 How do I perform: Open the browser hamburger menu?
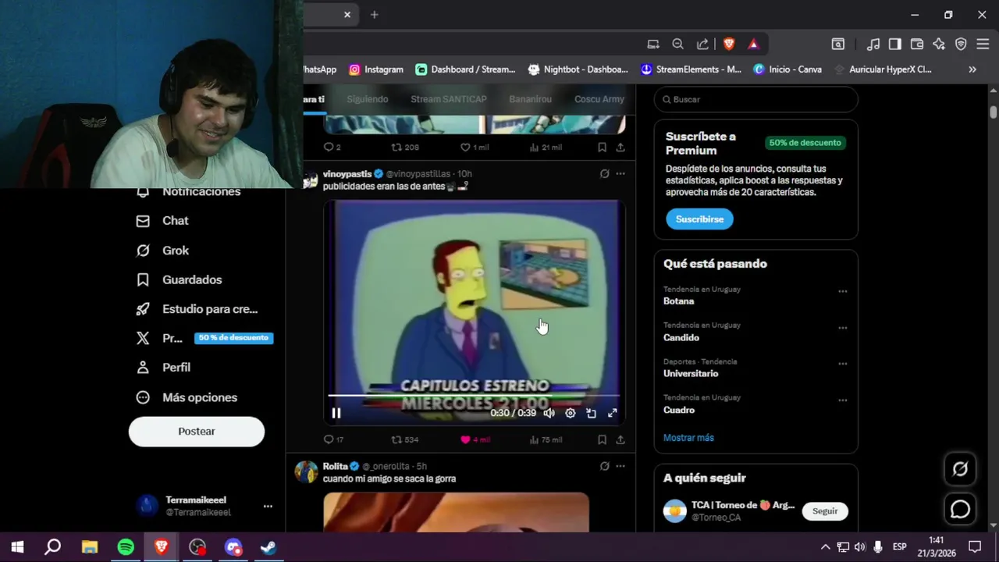click(983, 44)
